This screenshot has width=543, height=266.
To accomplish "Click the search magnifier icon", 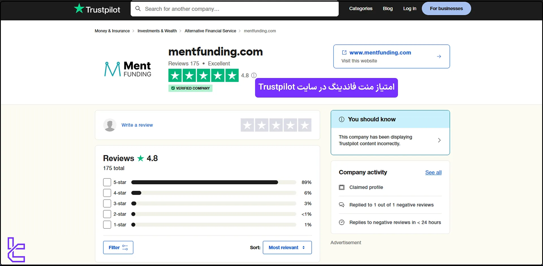I will click(x=138, y=9).
